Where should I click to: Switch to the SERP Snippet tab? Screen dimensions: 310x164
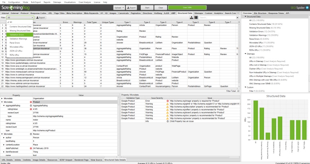(x=66, y=160)
